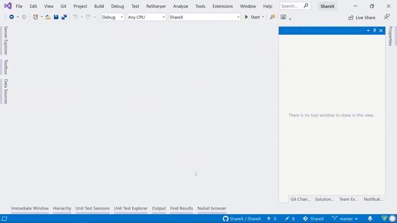Switch to the Git Changes tab
Image resolution: width=397 pixels, height=223 pixels.
(x=300, y=199)
